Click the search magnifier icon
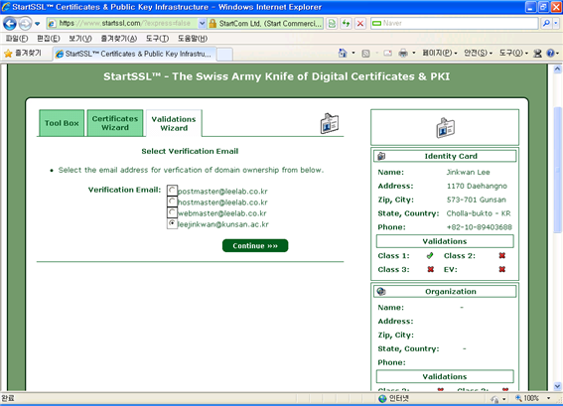Viewport: 563px width, 406px height. coord(546,24)
